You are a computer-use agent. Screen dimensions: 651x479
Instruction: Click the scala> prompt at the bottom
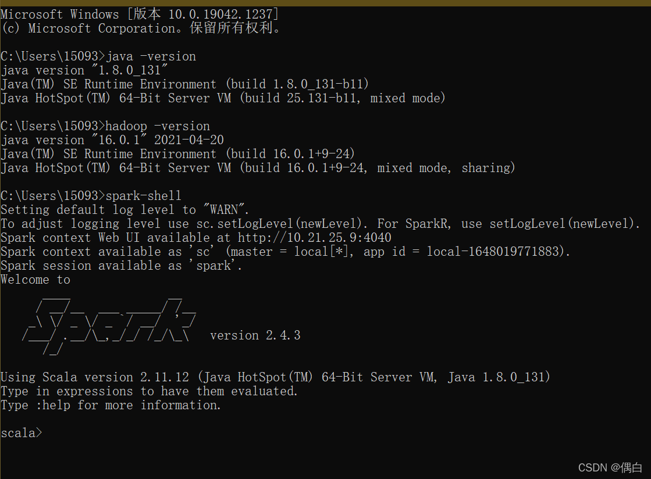pos(22,433)
